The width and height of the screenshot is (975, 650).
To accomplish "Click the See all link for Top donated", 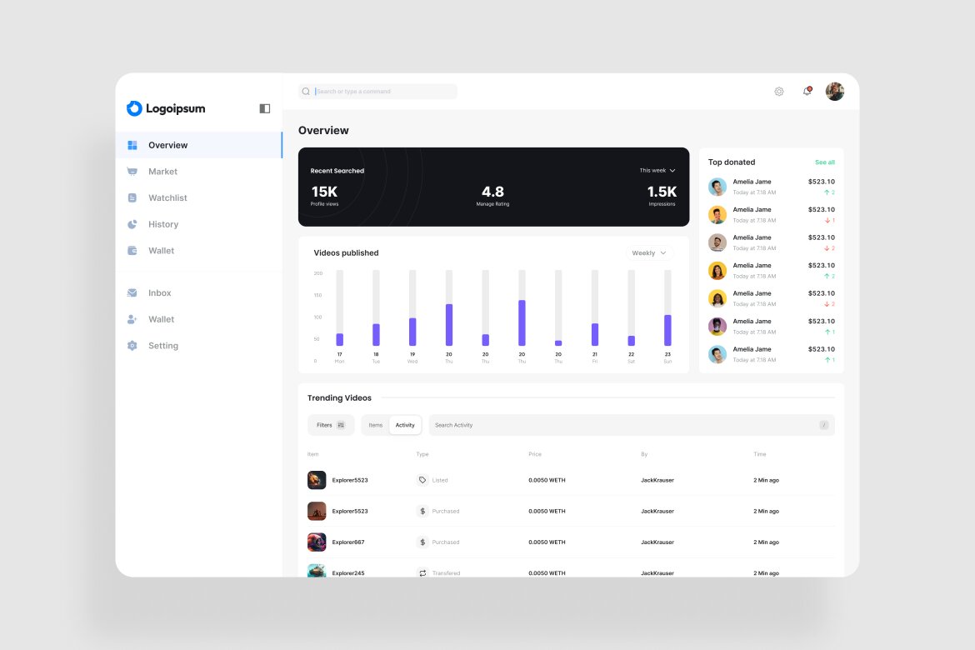I will [824, 162].
